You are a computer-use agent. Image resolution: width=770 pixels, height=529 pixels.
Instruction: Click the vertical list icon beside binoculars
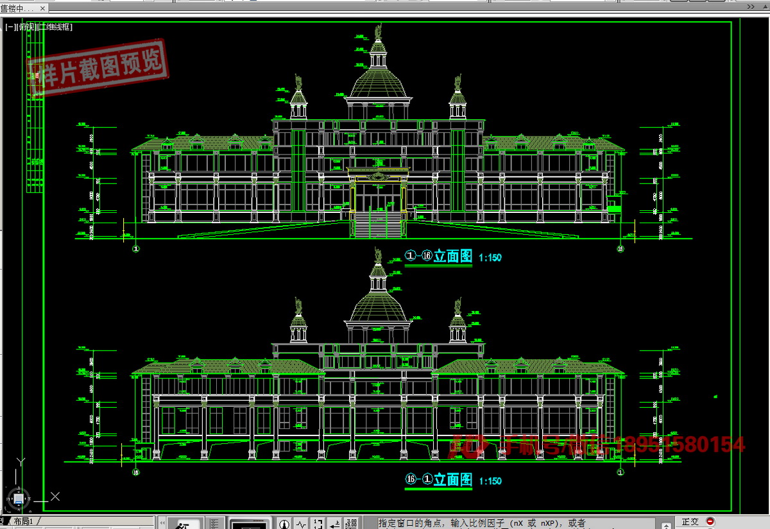click(x=215, y=524)
